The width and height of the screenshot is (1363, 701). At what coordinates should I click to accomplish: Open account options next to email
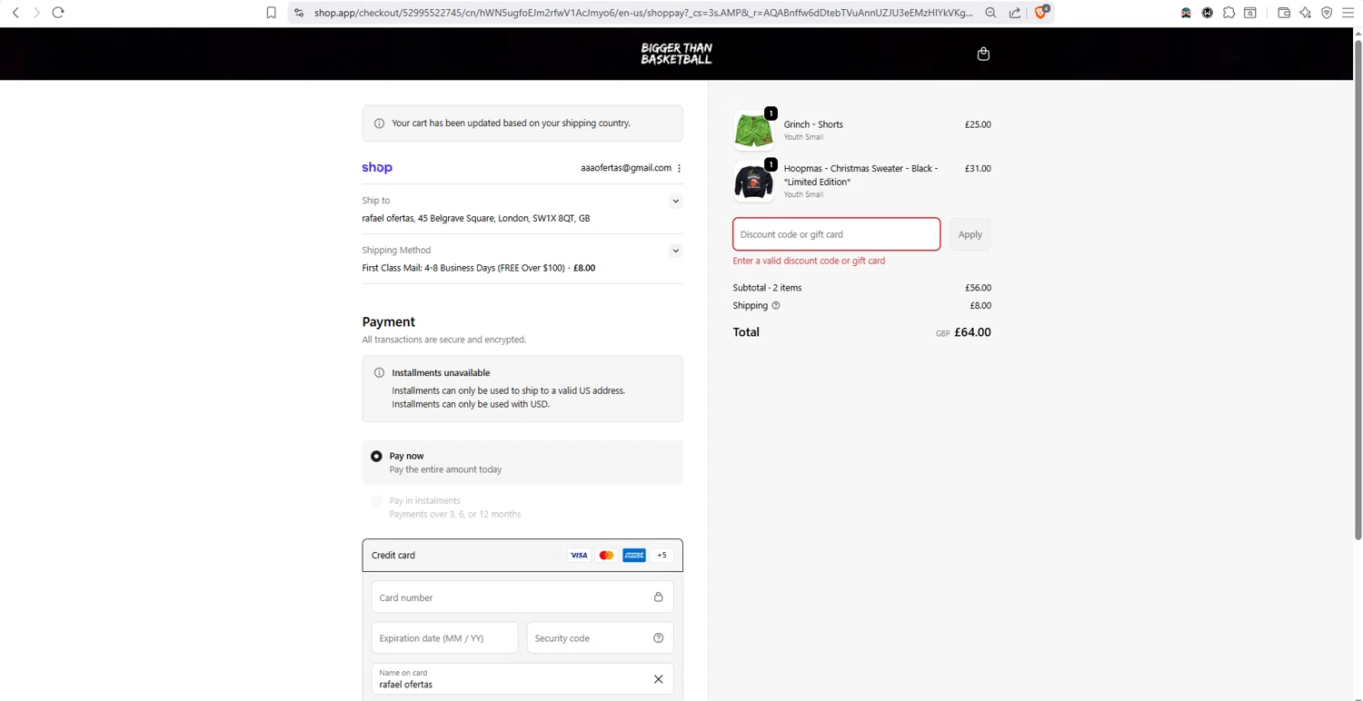click(679, 168)
